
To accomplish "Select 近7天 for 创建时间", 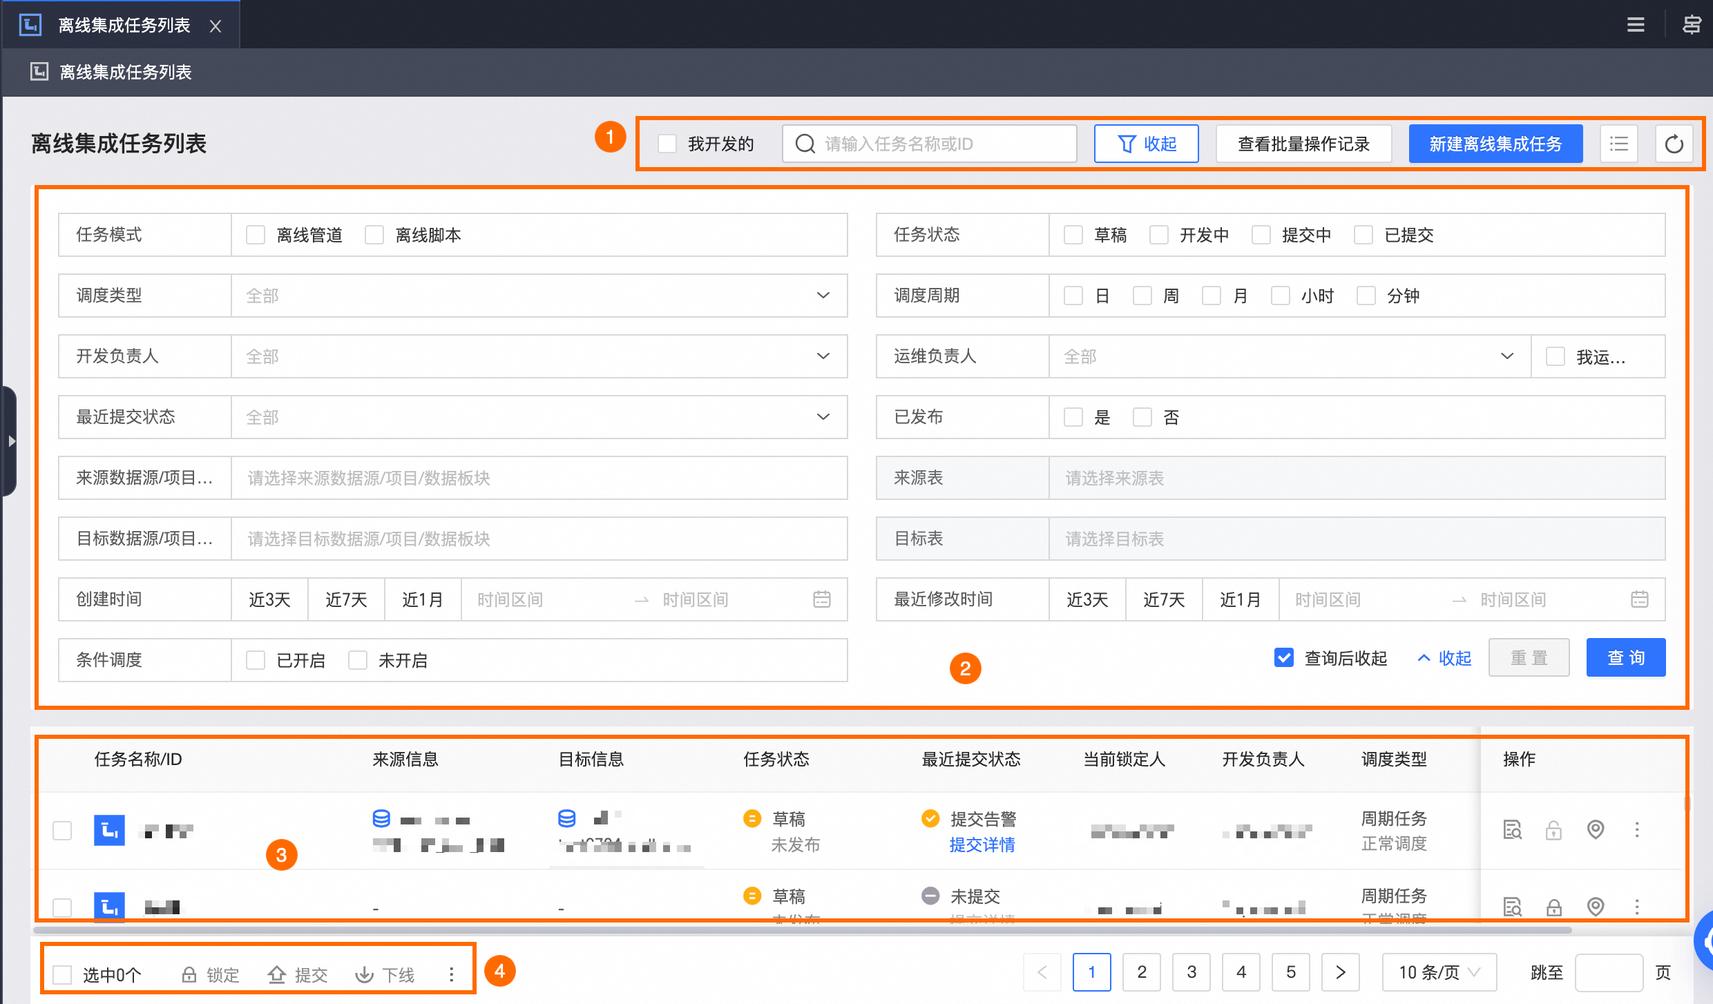I will [x=346, y=599].
